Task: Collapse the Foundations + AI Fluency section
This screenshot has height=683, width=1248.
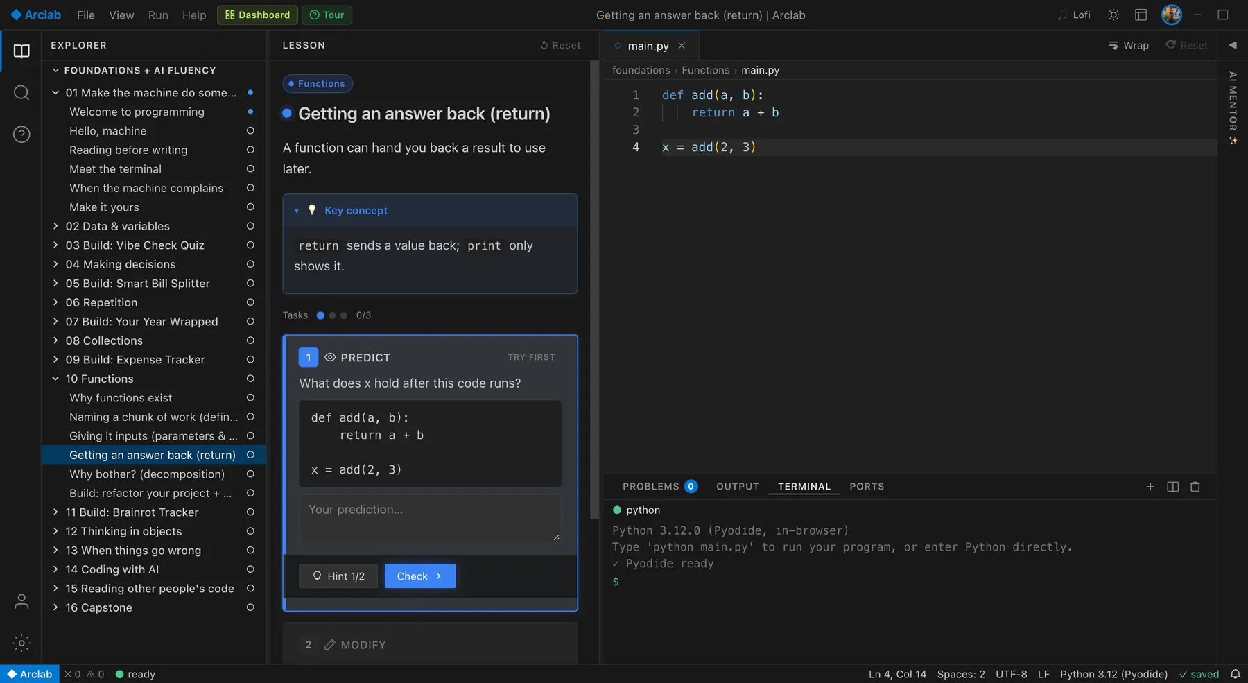Action: tap(56, 70)
